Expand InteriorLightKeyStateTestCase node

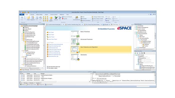point(24,63)
